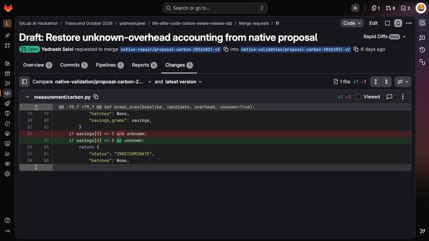Open merge requests counter showing 8
This screenshot has width=429, height=241.
point(390,8)
